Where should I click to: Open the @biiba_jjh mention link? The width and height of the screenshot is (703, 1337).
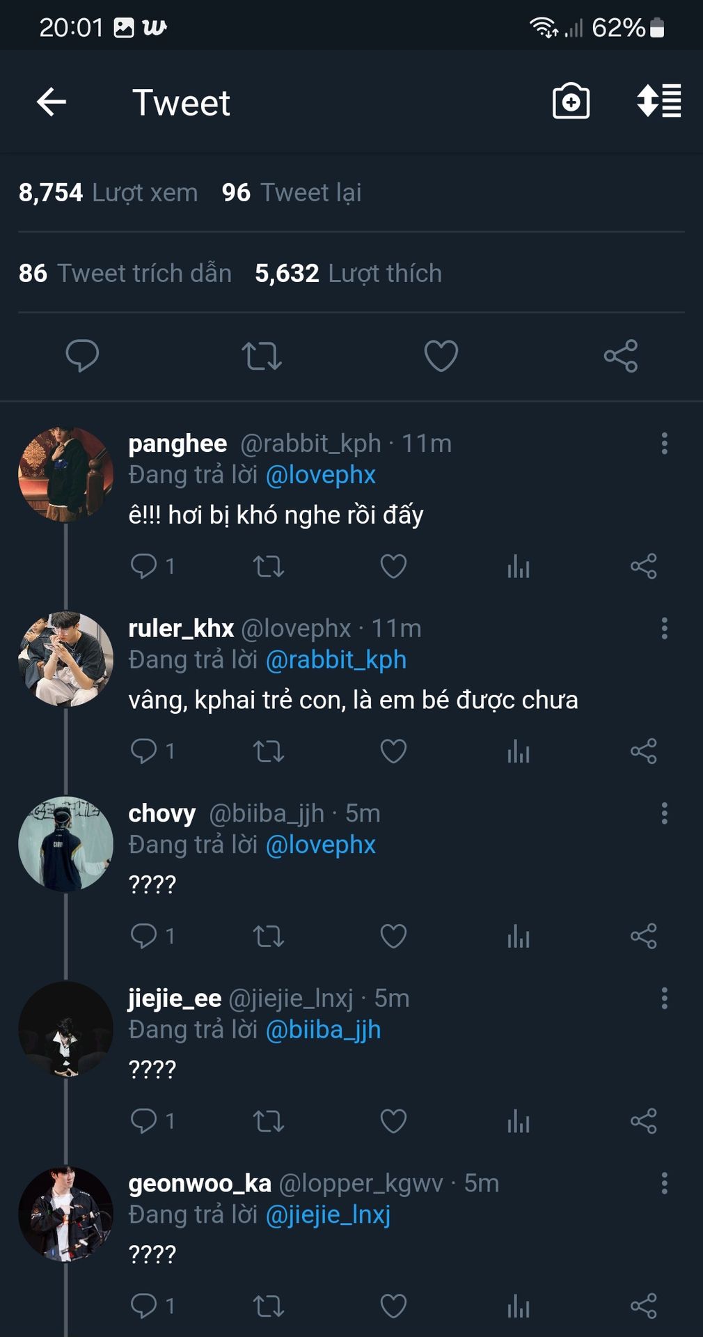(324, 1030)
